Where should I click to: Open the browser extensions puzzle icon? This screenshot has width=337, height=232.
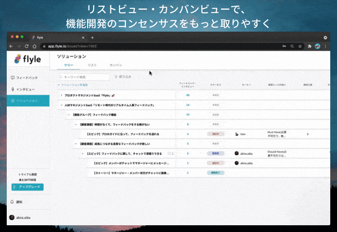pos(310,46)
